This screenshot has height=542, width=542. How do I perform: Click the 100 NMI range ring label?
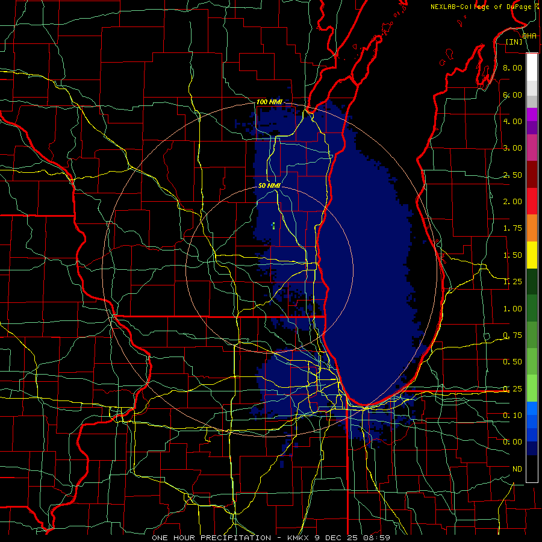tap(269, 102)
